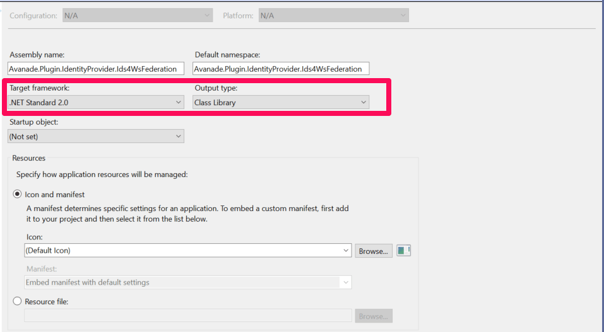
Task: Click the Target framework label
Action: [x=39, y=88]
